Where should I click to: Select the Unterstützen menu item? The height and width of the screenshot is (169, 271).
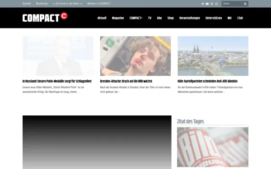tap(214, 18)
